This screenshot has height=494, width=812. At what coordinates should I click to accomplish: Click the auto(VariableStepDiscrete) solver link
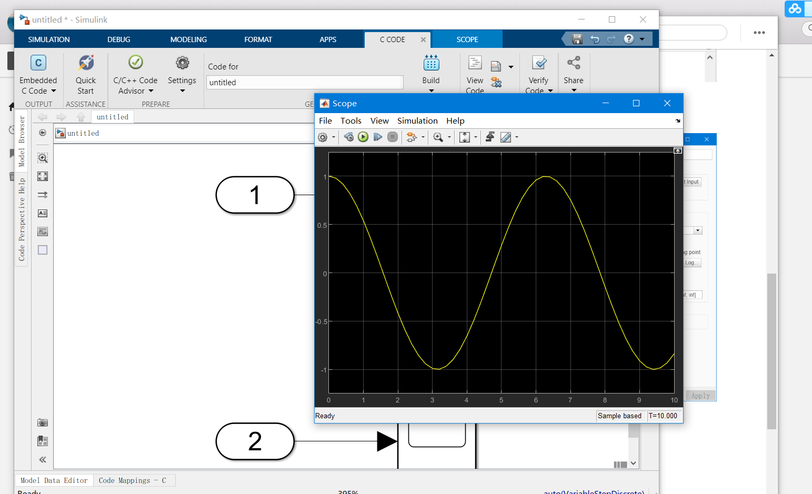tap(594, 491)
